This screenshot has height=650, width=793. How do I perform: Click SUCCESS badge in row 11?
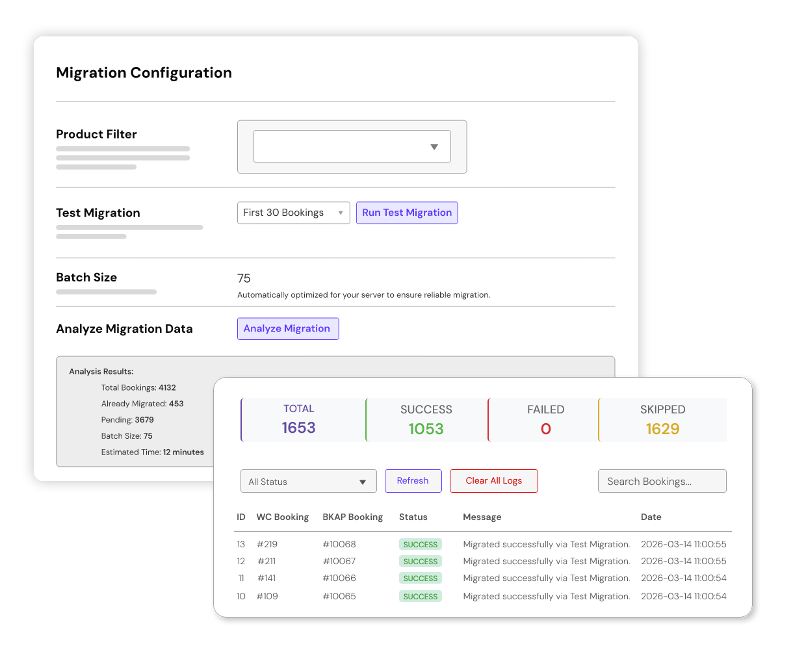(421, 578)
